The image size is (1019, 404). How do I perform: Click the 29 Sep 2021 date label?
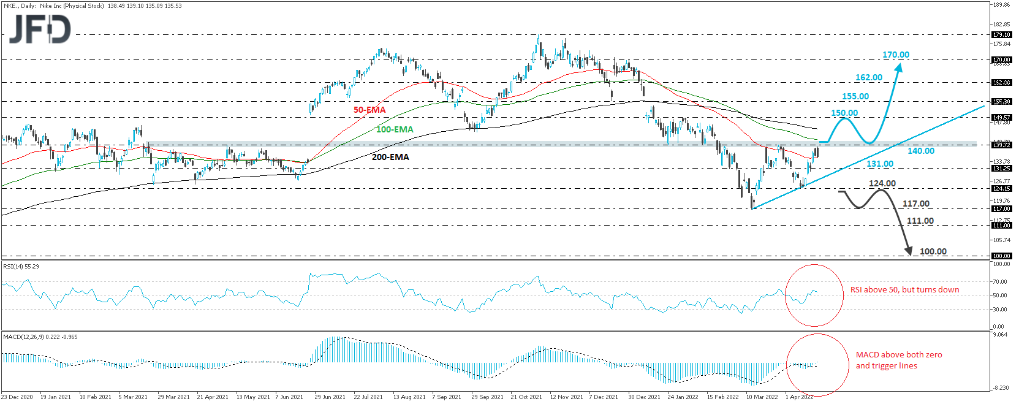[487, 397]
